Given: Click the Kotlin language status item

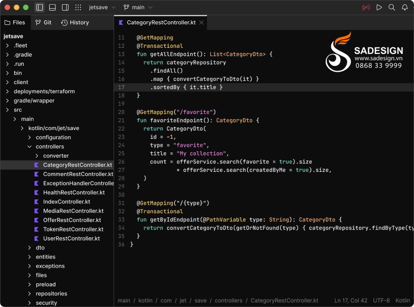Looking at the screenshot, I should pyautogui.click(x=403, y=300).
